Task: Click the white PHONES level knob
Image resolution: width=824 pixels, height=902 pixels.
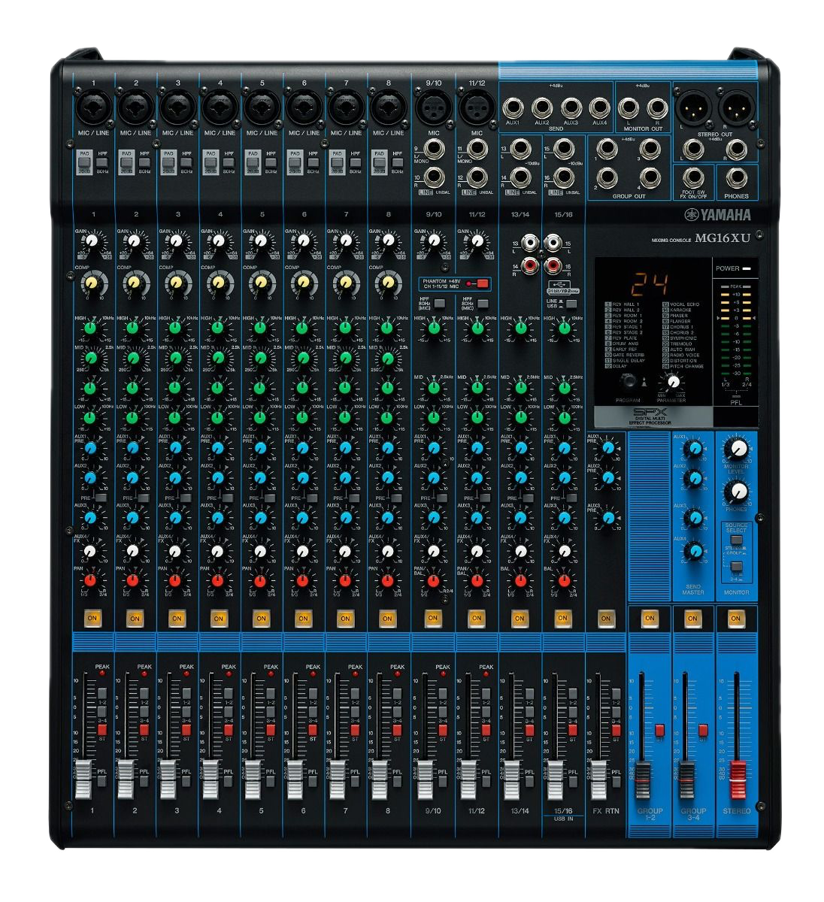Action: tap(737, 492)
